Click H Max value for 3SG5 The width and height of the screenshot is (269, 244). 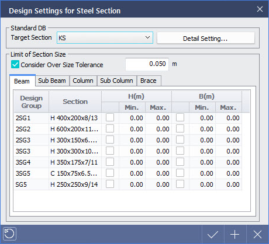click(158, 173)
